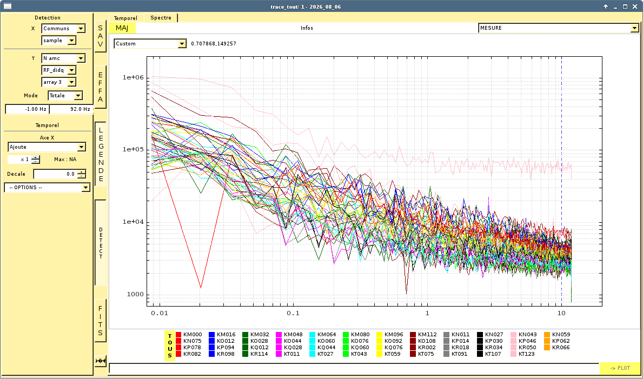Open the MESURE dropdown
The height and width of the screenshot is (379, 643).
click(x=559, y=28)
